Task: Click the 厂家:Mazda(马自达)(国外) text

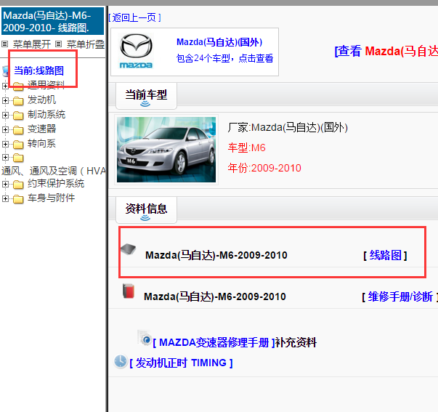Action: [288, 127]
